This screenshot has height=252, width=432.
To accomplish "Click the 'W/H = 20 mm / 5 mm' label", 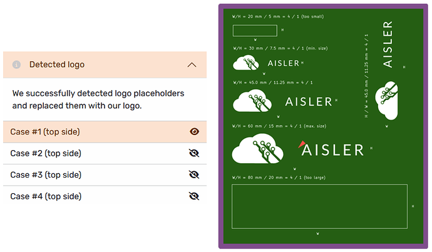I will [278, 16].
